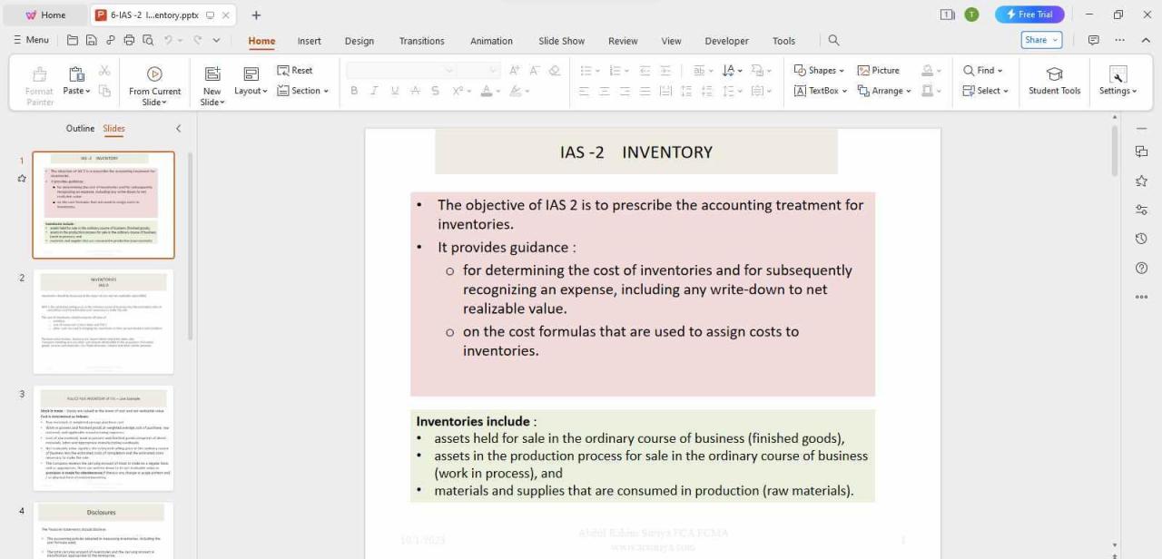Click the Format Painter tool
Screen dimensions: 1162x559
pos(40,84)
